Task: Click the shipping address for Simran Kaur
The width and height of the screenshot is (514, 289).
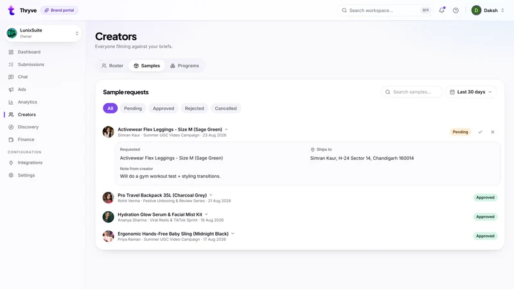Action: coord(362,158)
